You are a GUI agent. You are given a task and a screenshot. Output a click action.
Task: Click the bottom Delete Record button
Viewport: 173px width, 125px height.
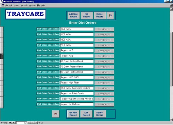[x=100, y=114]
